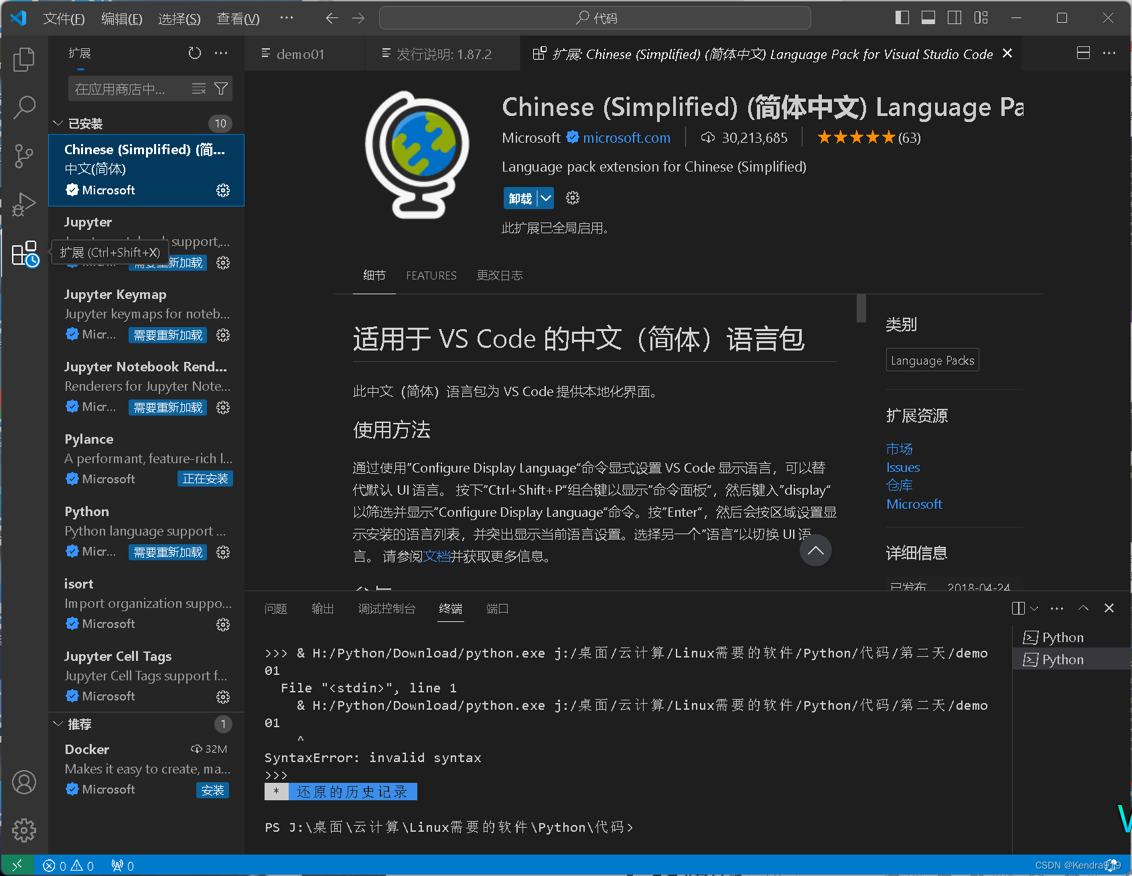Refresh the extensions list

click(x=194, y=53)
